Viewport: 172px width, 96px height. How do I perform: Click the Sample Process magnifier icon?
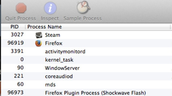click(83, 7)
